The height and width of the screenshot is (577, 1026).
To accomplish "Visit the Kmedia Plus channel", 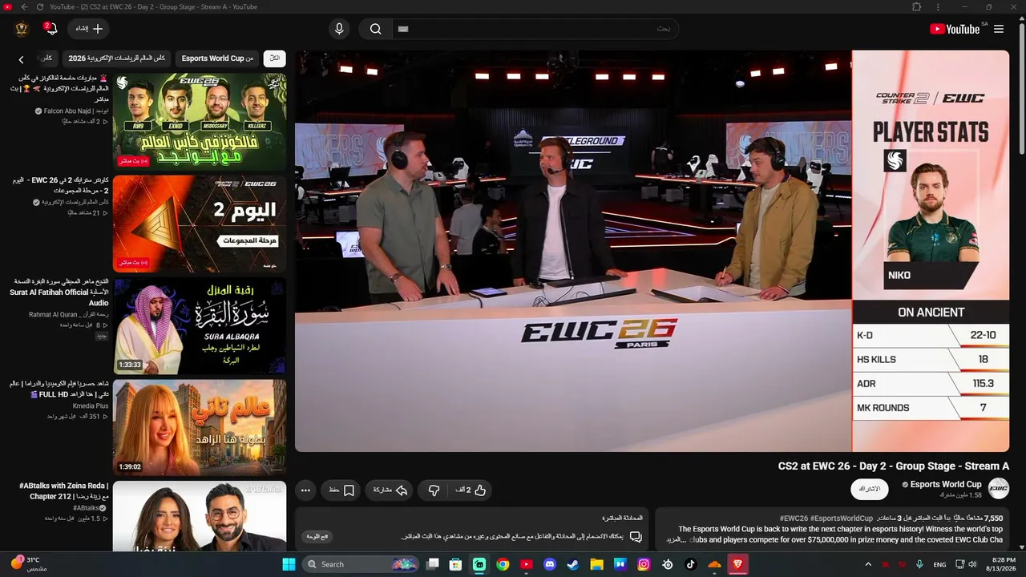I will click(x=91, y=406).
